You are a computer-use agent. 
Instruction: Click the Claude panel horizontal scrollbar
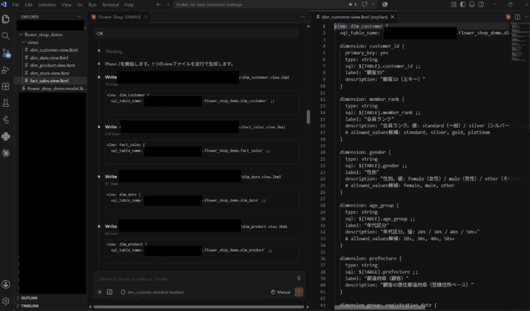(x=199, y=307)
